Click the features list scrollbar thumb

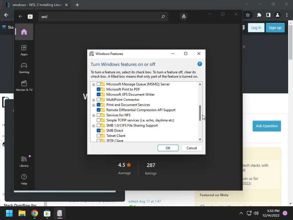(200, 113)
